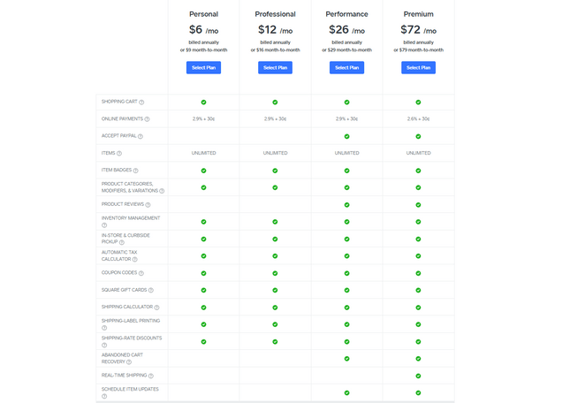Open help icon under Shipping-Label Printing
Image resolution: width=570 pixels, height=403 pixels.
coord(104,328)
